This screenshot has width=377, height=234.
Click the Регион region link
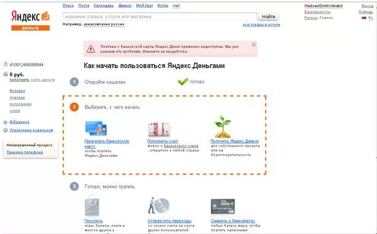311,18
